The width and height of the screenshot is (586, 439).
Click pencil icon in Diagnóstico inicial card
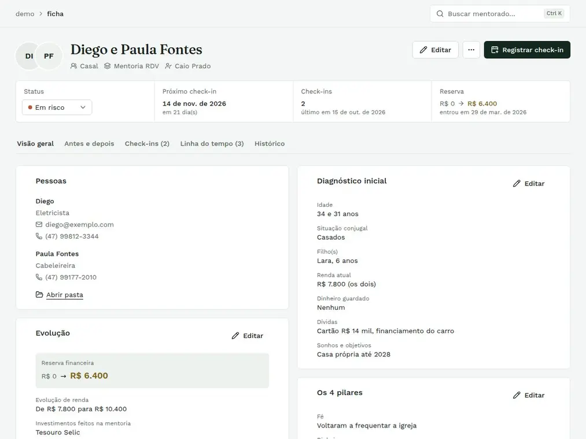[517, 184]
